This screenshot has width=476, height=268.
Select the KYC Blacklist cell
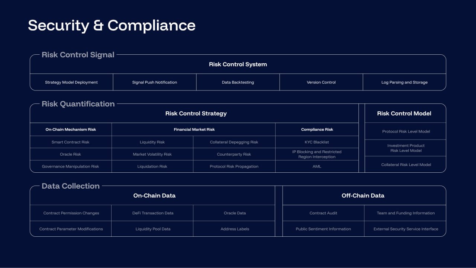[x=317, y=142]
